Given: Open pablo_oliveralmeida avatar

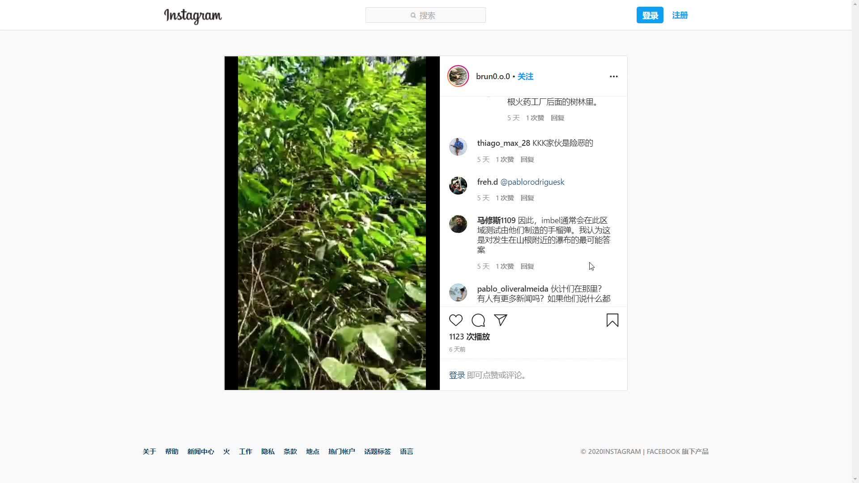Looking at the screenshot, I should coord(458,292).
